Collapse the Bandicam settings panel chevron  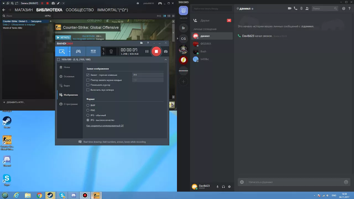[x=166, y=59]
